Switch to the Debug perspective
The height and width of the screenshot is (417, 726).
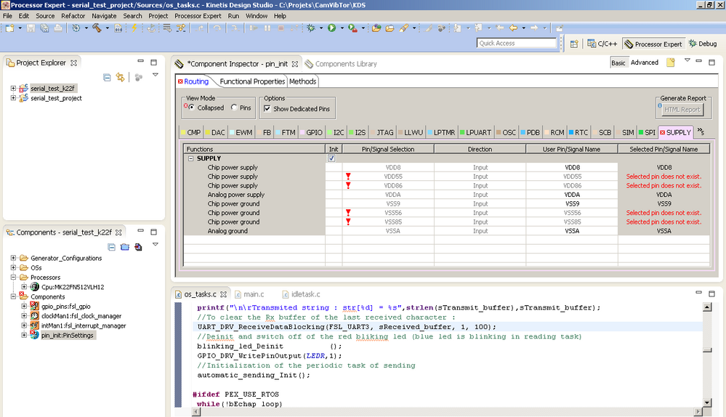pyautogui.click(x=702, y=44)
